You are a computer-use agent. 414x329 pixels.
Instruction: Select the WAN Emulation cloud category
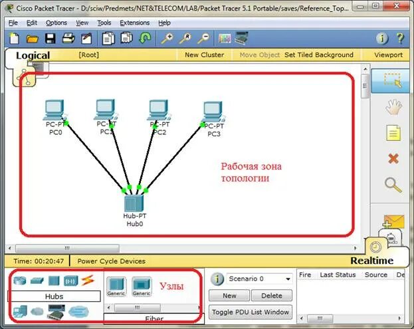pyautogui.click(x=37, y=312)
